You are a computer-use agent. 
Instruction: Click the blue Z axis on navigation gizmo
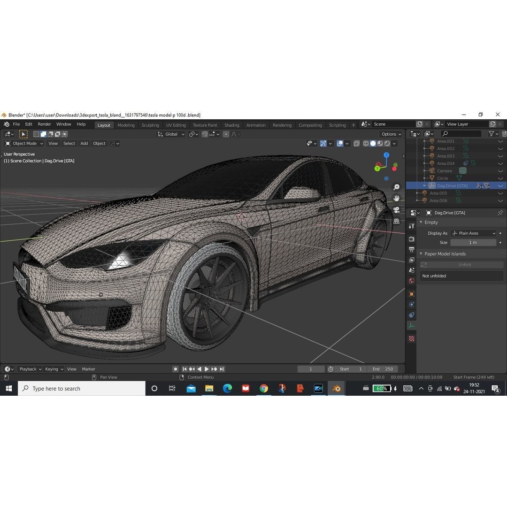coord(386,155)
